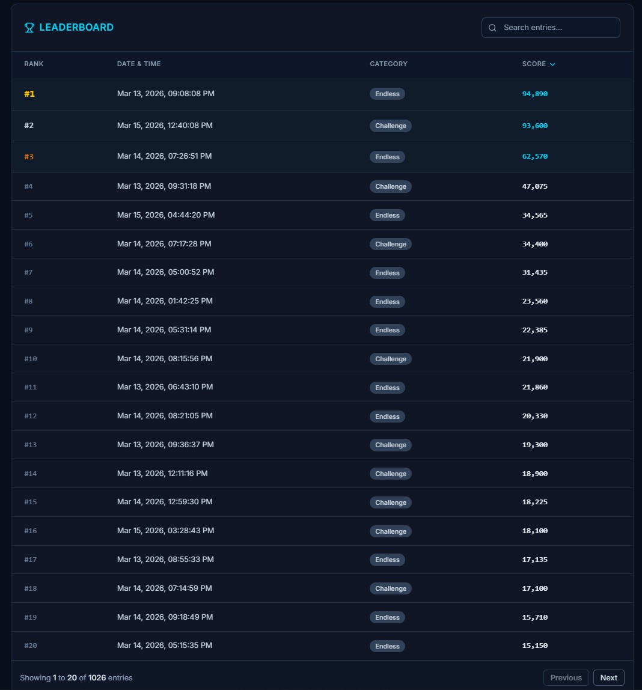Click the Endless badge in row #17
This screenshot has width=642, height=690.
tap(387, 560)
